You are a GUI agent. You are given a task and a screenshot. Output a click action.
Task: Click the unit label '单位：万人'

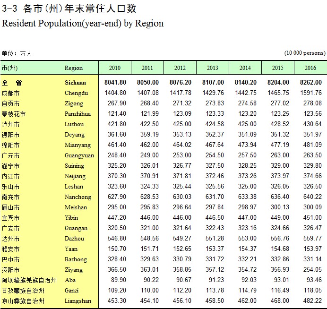[x=17, y=53]
